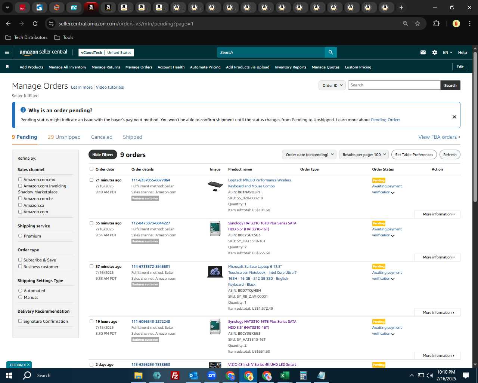Image resolution: width=478 pixels, height=383 pixels.
Task: Check the Amazon.com.br filter
Action: coord(20,198)
